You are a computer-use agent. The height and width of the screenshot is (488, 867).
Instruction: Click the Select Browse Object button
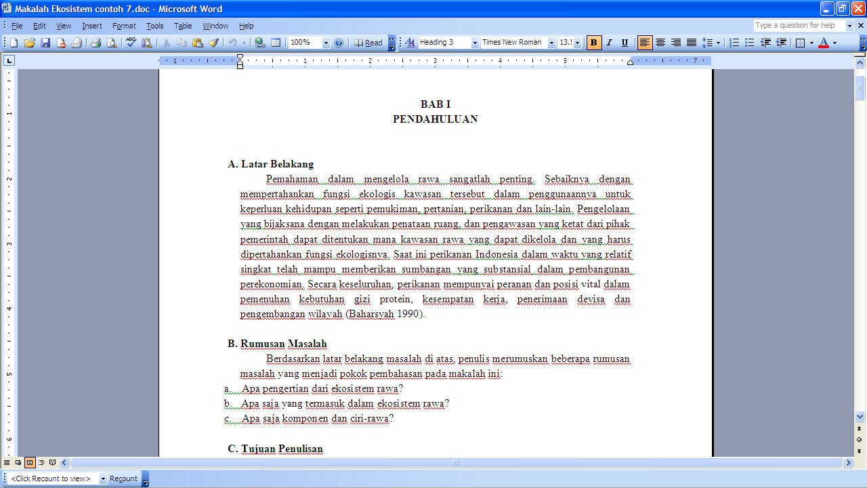pos(860,439)
